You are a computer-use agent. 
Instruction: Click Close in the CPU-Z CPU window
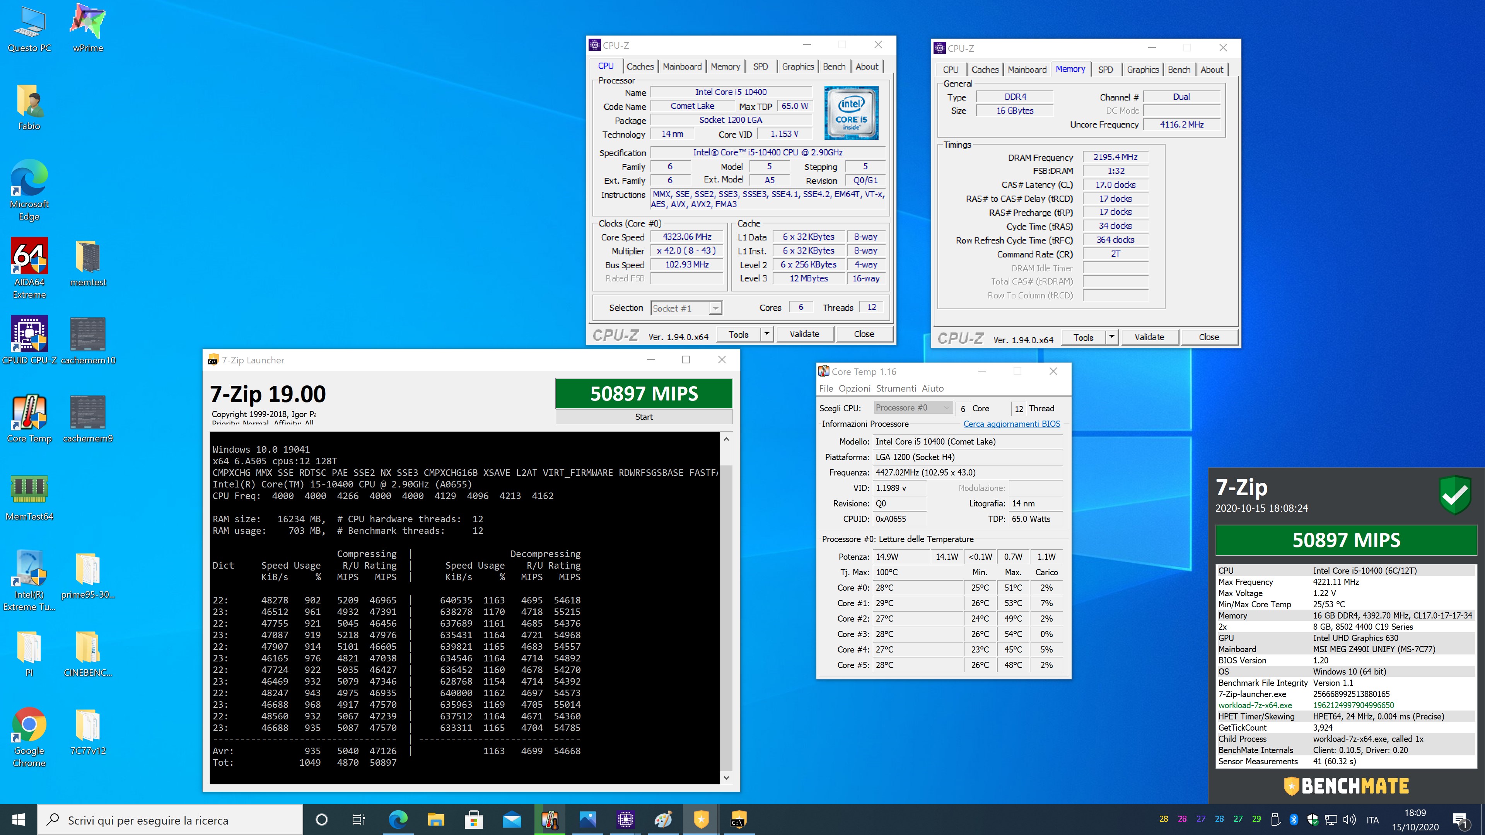(x=864, y=334)
